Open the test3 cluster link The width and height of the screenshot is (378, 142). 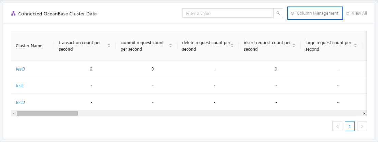point(21,69)
